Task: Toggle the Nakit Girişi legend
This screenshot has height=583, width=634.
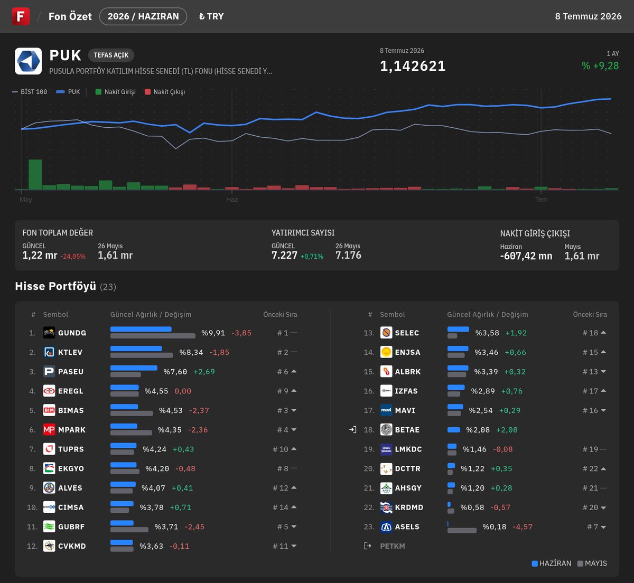Action: [x=115, y=92]
